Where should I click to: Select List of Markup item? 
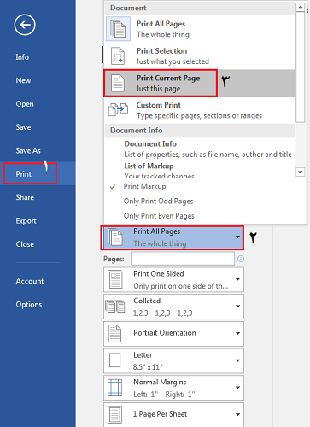point(200,169)
